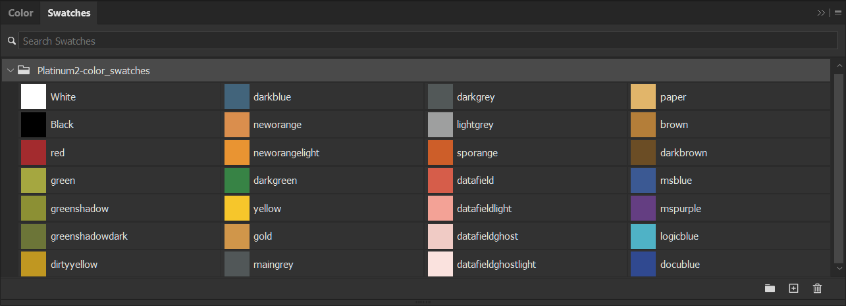846x306 pixels.
Task: Click the scrollbar down arrow
Action: [838, 268]
